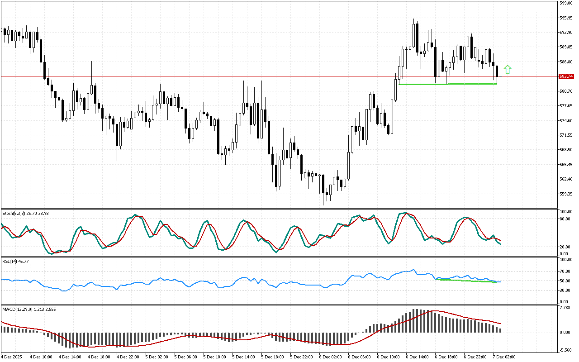Click the 4 Dec 2025 date label

12,357
